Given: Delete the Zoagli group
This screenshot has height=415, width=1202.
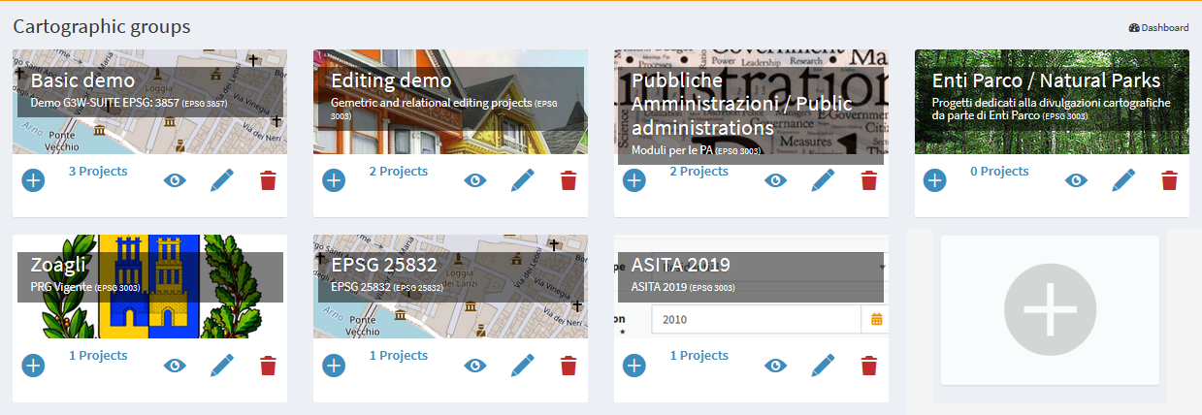Looking at the screenshot, I should point(268,365).
